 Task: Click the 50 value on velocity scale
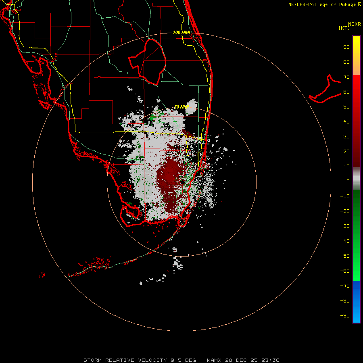(346, 107)
